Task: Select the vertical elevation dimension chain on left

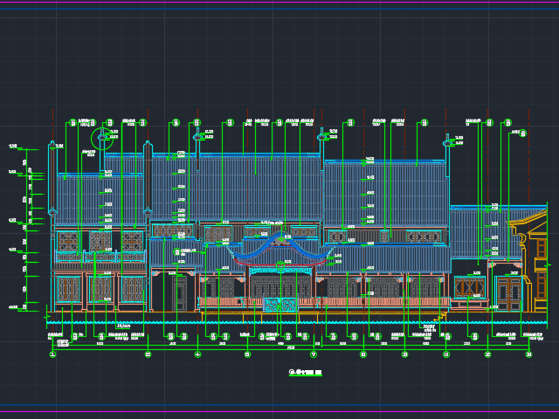Action: (28, 227)
